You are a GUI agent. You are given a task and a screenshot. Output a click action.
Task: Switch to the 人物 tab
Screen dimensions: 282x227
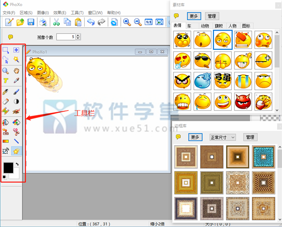(232, 26)
